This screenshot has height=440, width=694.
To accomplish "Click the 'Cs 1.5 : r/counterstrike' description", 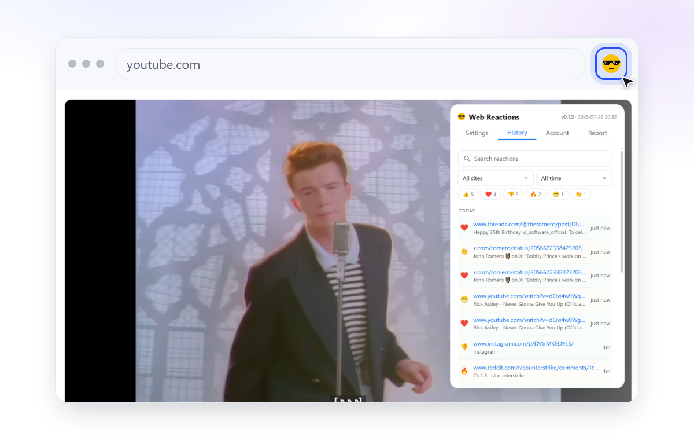I will [x=500, y=375].
